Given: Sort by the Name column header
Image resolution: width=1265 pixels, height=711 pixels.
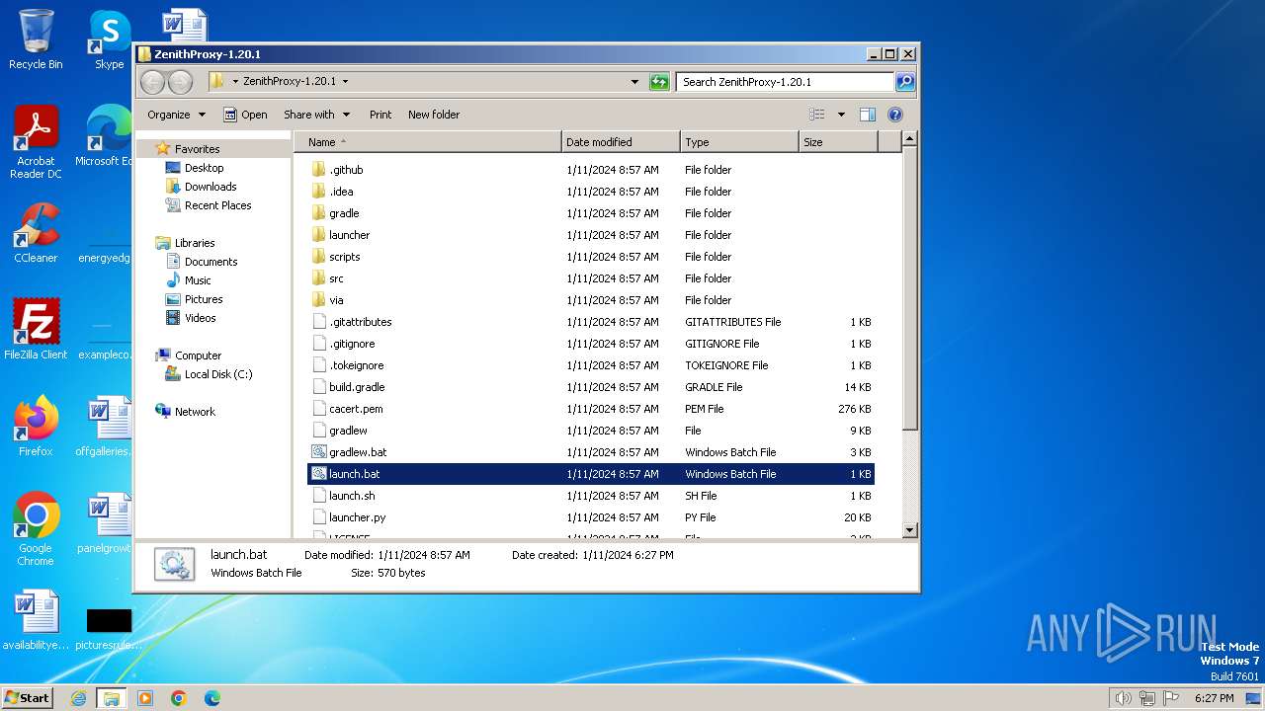Looking at the screenshot, I should (x=427, y=142).
